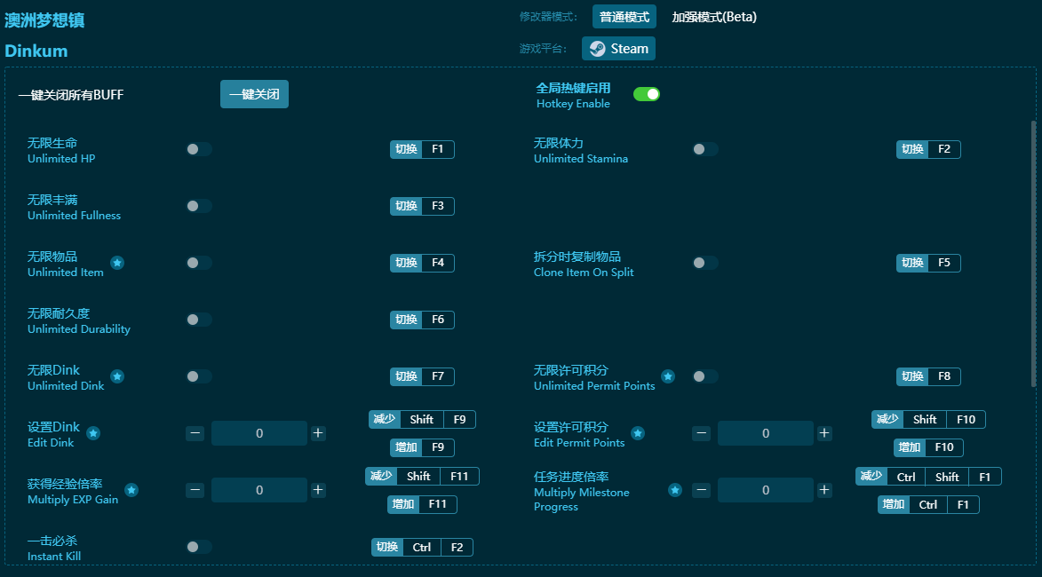Click the 澳洲梦想镇 game title

click(x=44, y=20)
